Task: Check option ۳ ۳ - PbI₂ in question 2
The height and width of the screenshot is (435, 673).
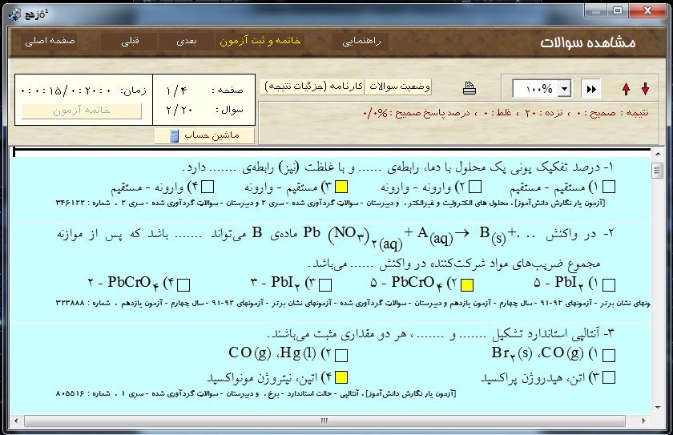Action: coord(325,285)
